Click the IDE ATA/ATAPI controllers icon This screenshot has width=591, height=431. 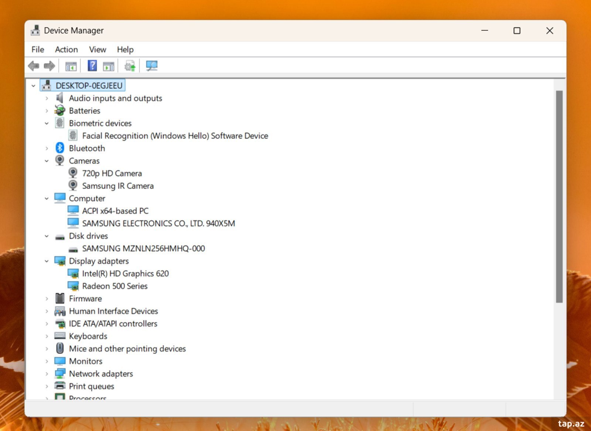click(60, 324)
